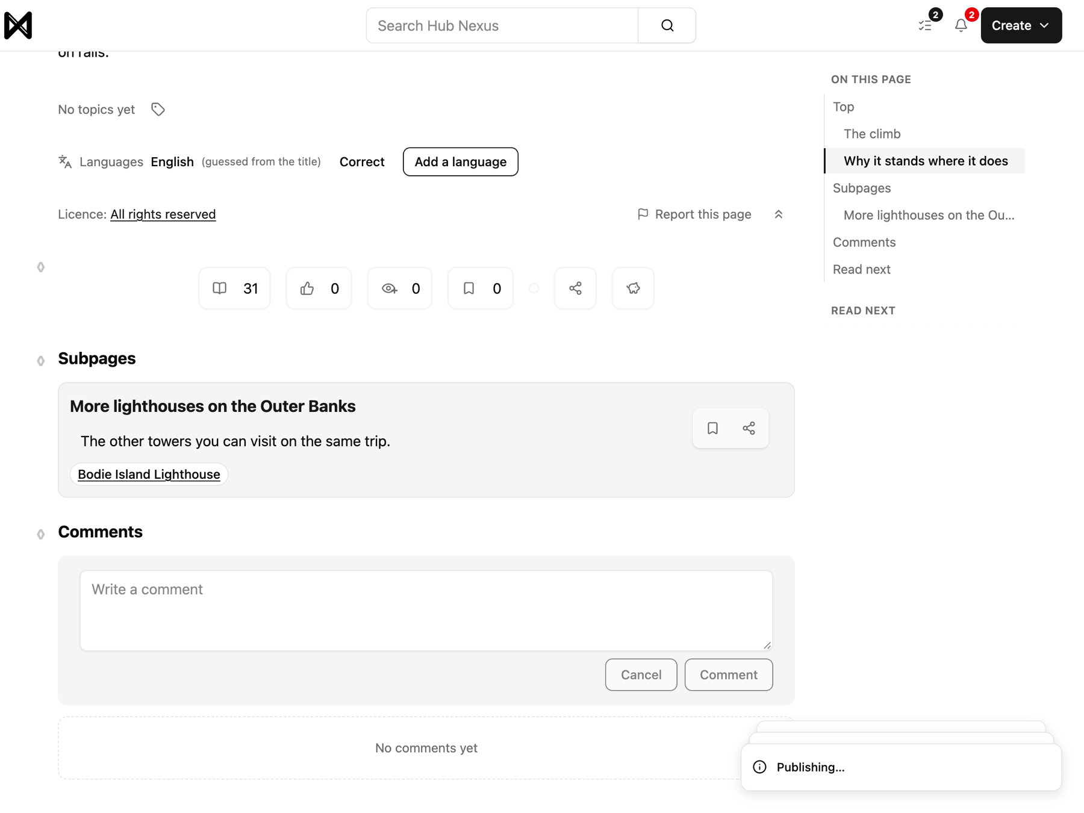Click the Hub Nexus logo icon
Screen dimensions: 1084x813
tap(18, 25)
